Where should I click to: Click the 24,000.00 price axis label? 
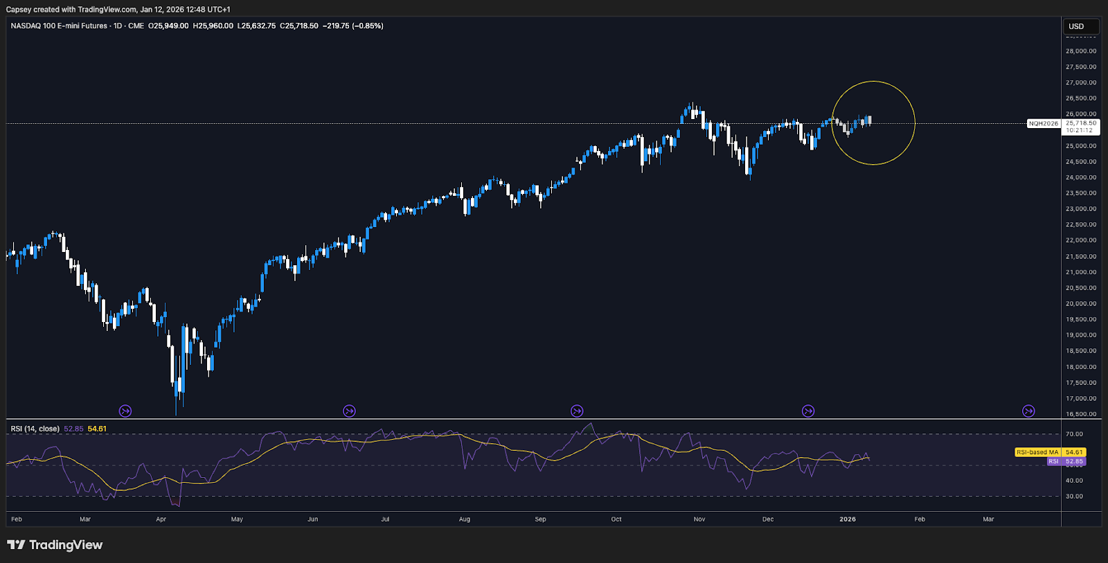coord(1081,177)
